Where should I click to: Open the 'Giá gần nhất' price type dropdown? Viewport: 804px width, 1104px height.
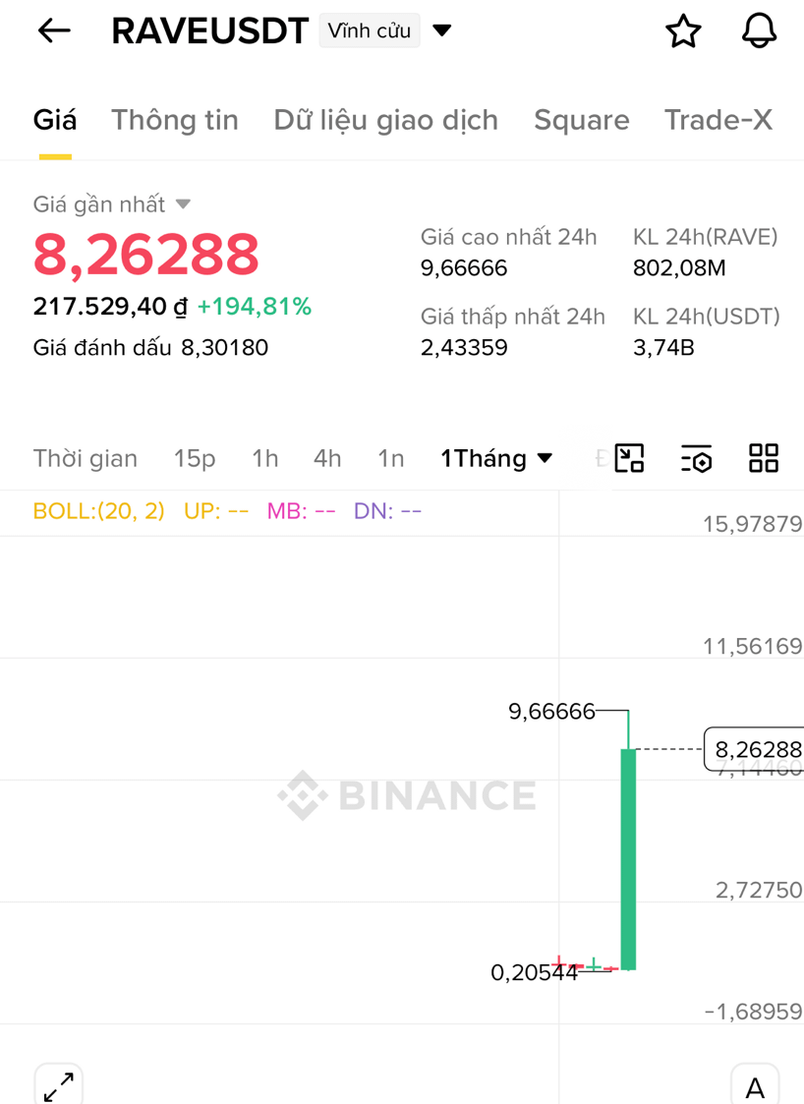click(112, 204)
